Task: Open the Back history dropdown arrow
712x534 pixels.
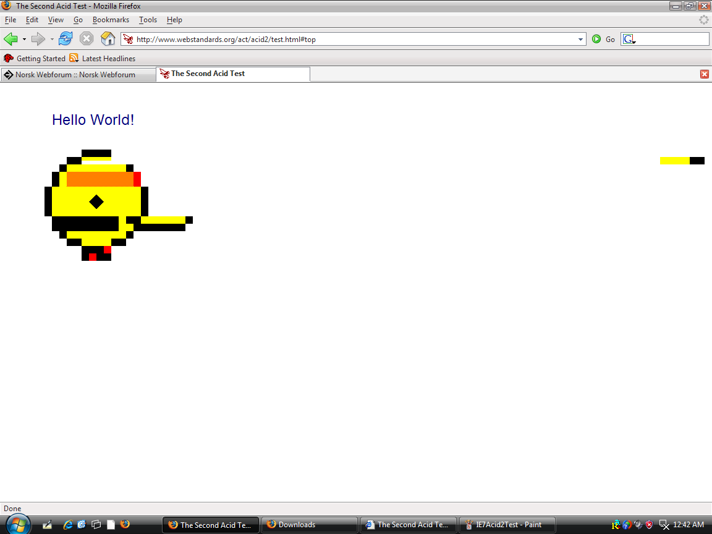Action: coord(24,40)
